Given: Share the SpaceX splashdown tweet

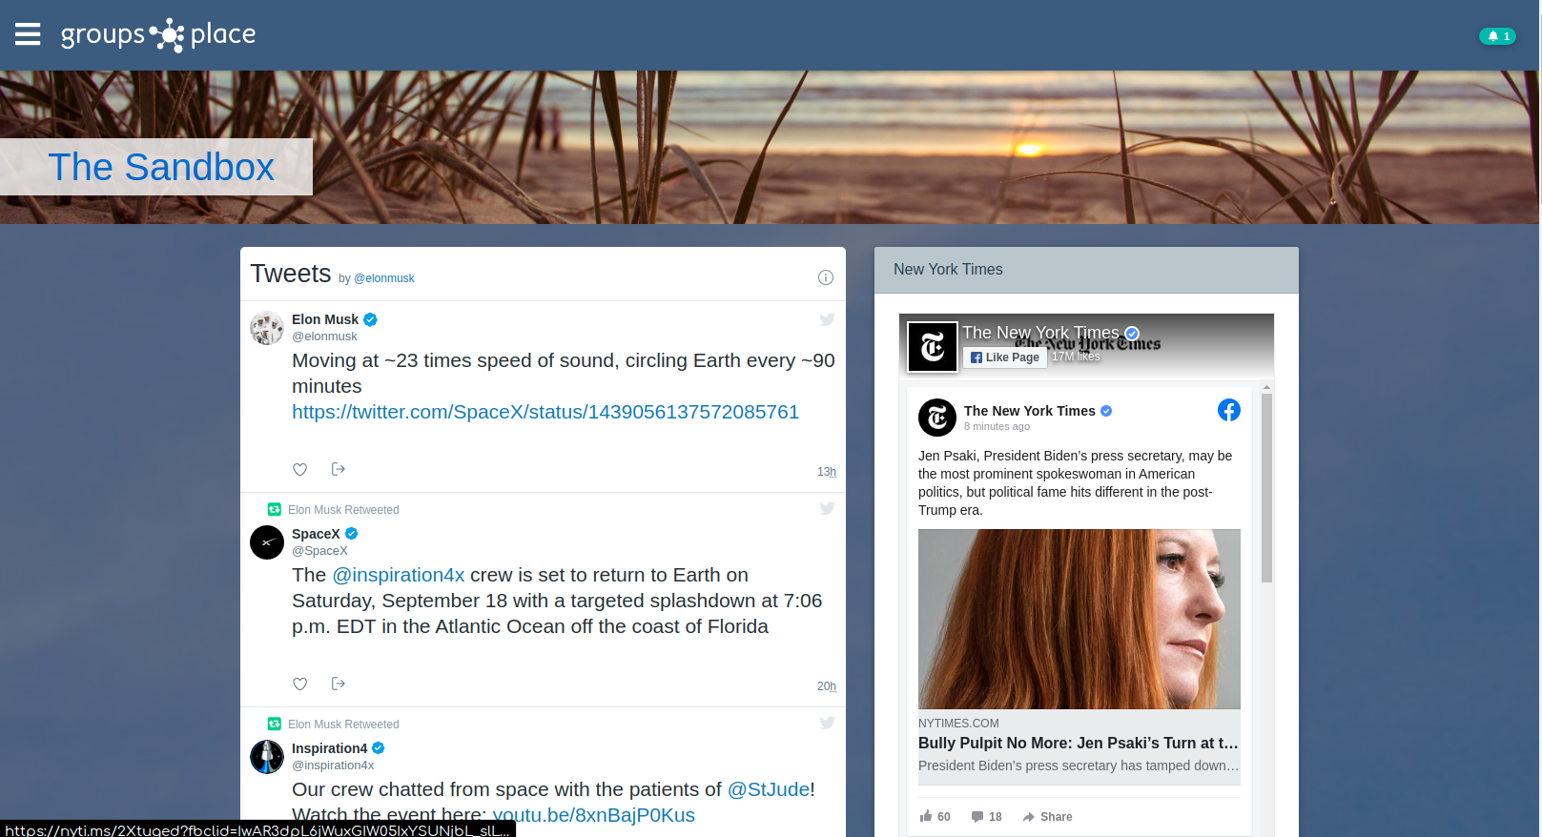Looking at the screenshot, I should 338,684.
